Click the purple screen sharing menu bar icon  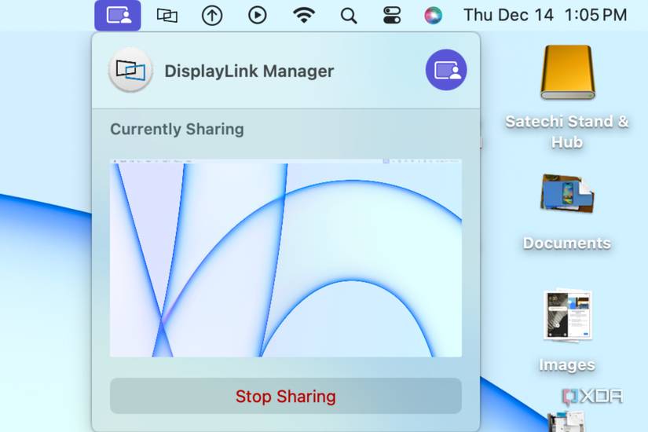tap(118, 15)
